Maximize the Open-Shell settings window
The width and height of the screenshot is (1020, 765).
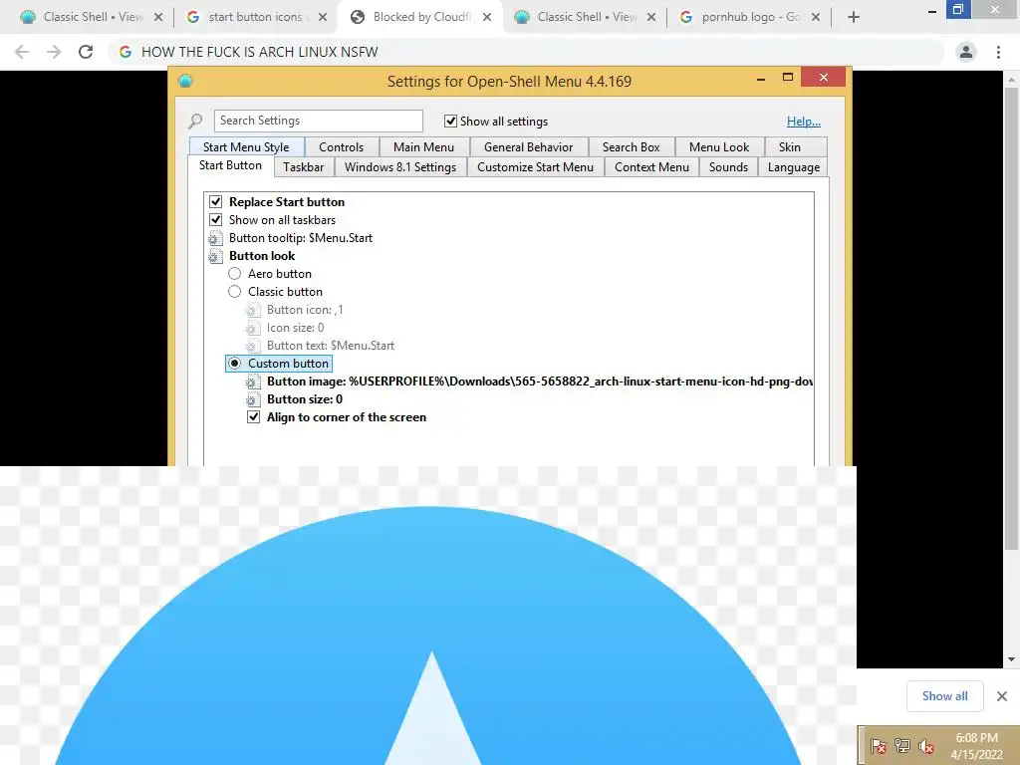(787, 78)
